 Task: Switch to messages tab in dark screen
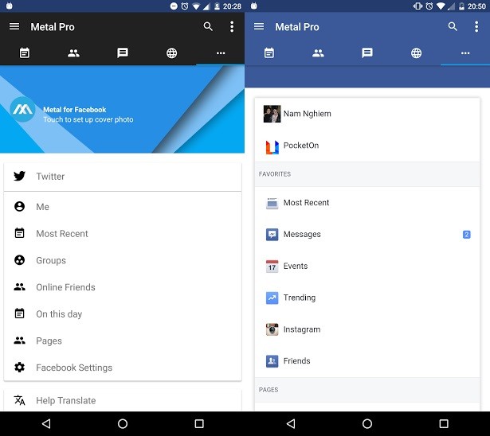pyautogui.click(x=123, y=53)
